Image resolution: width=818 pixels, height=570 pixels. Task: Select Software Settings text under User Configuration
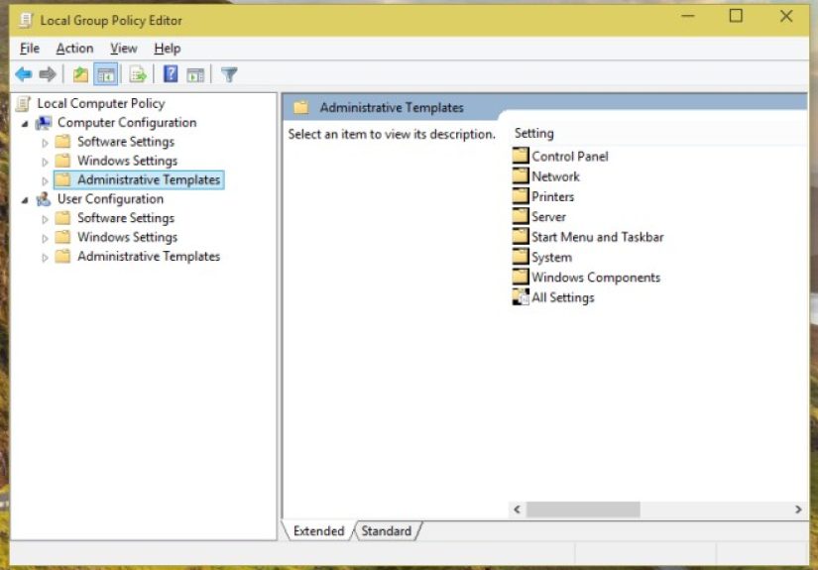point(126,218)
